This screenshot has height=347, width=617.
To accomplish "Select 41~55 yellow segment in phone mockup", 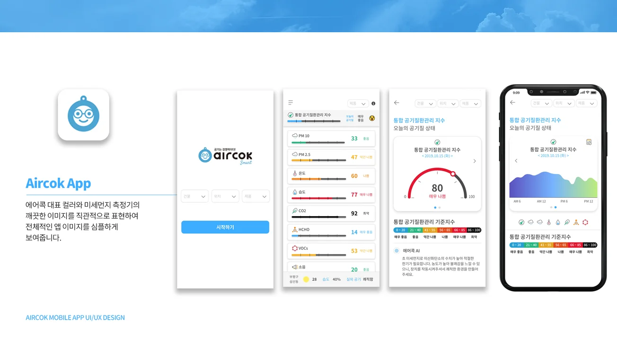I will tap(546, 245).
